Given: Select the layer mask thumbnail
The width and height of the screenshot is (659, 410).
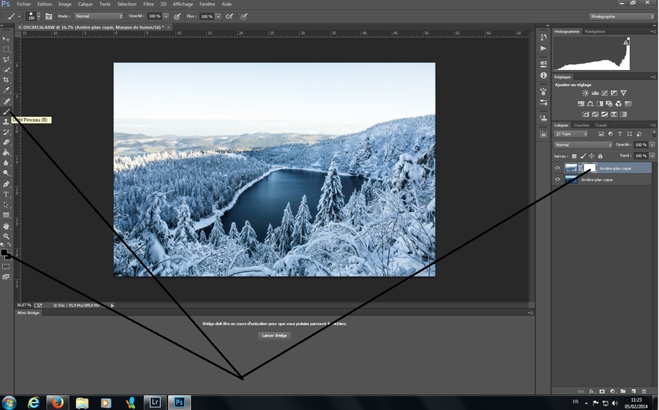Looking at the screenshot, I should click(590, 168).
